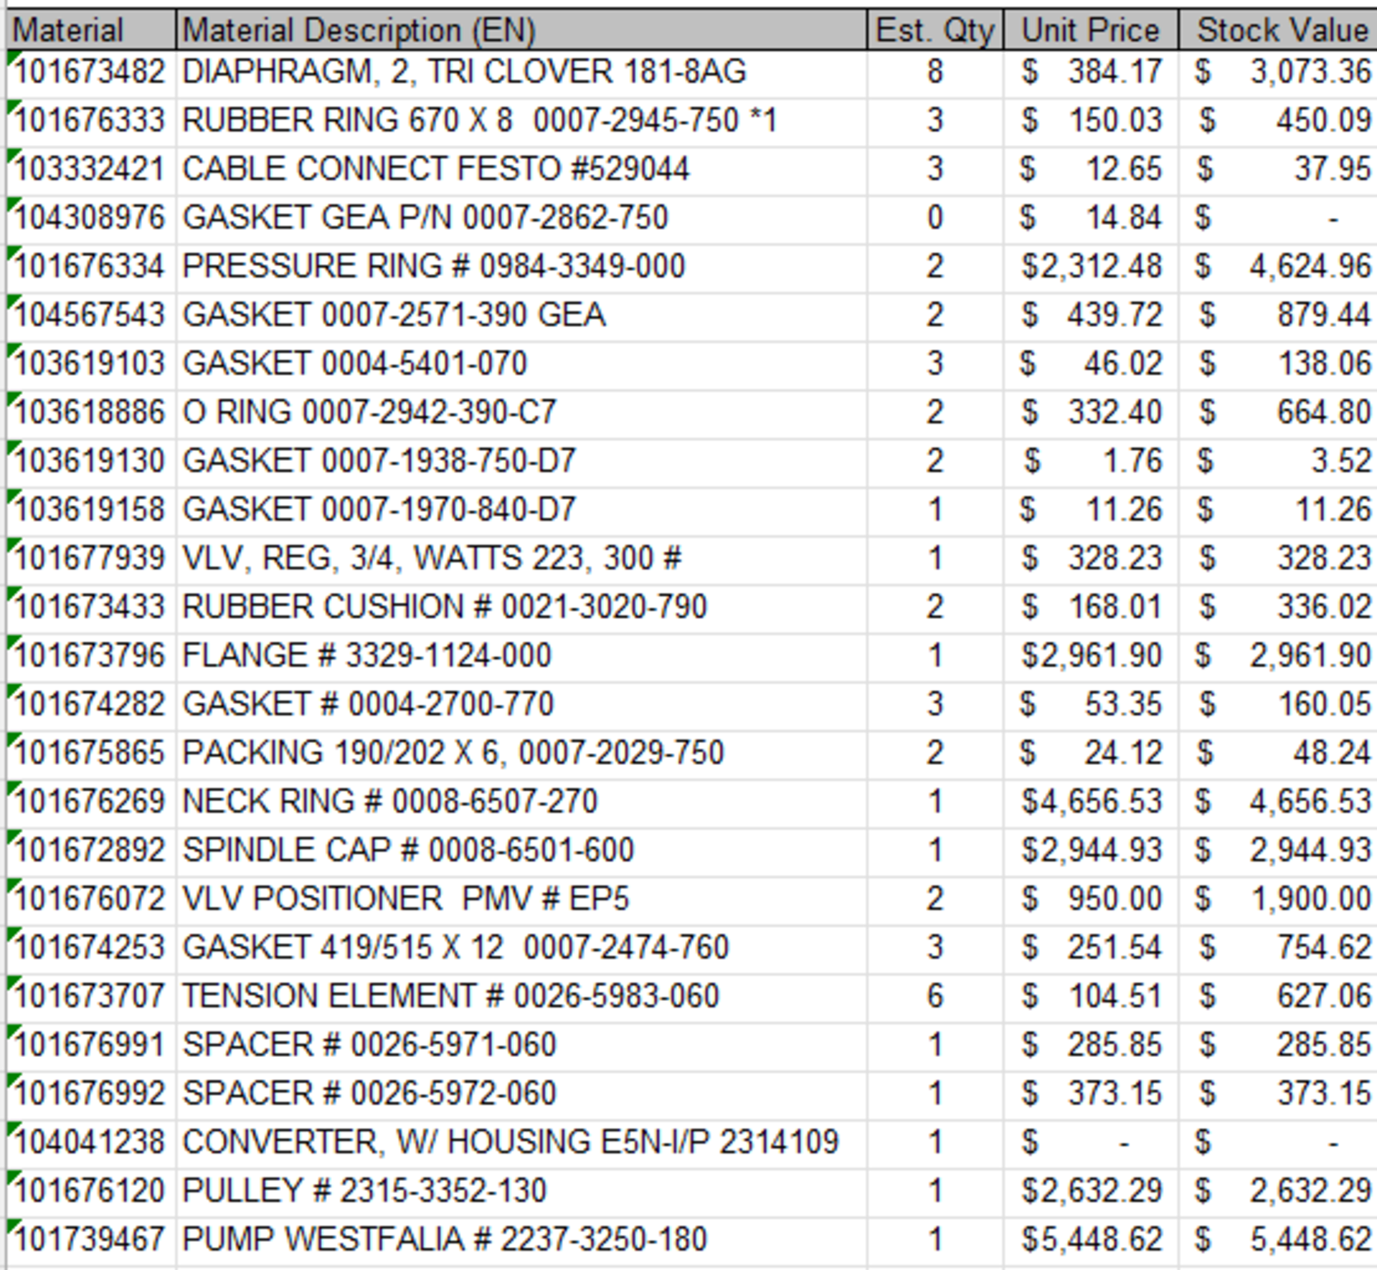
Task: Select unit price 328.23 cell
Action: pyautogui.click(x=1090, y=561)
